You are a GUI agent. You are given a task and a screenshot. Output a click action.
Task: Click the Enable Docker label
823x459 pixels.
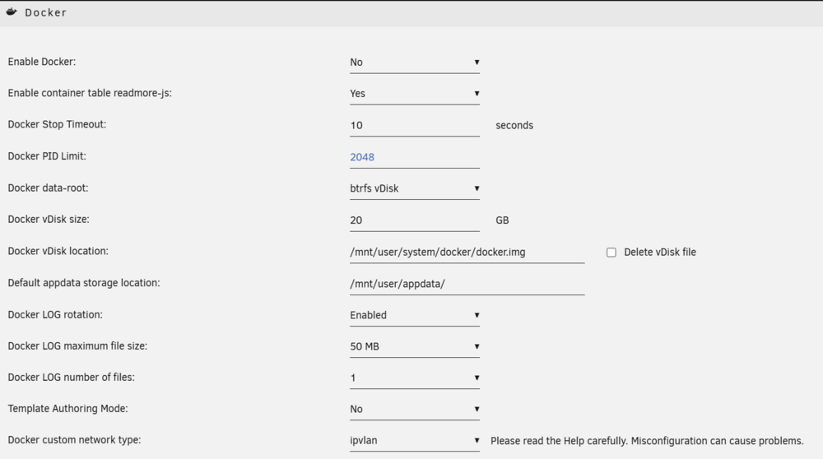pos(41,62)
